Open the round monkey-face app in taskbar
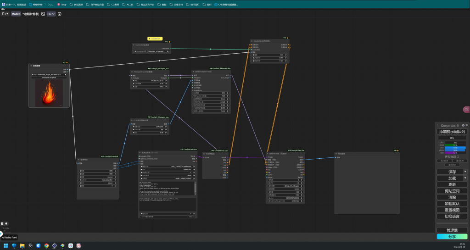Image resolution: width=470 pixels, height=250 pixels. [x=30, y=245]
